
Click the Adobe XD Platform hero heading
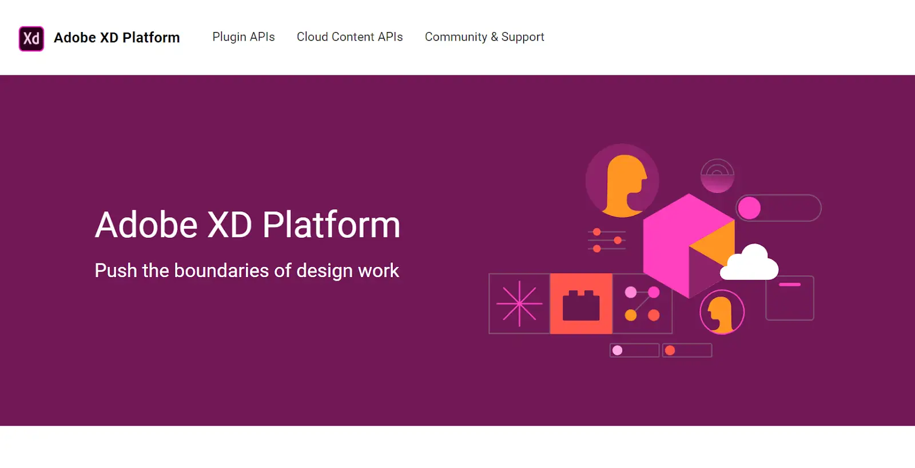[248, 225]
